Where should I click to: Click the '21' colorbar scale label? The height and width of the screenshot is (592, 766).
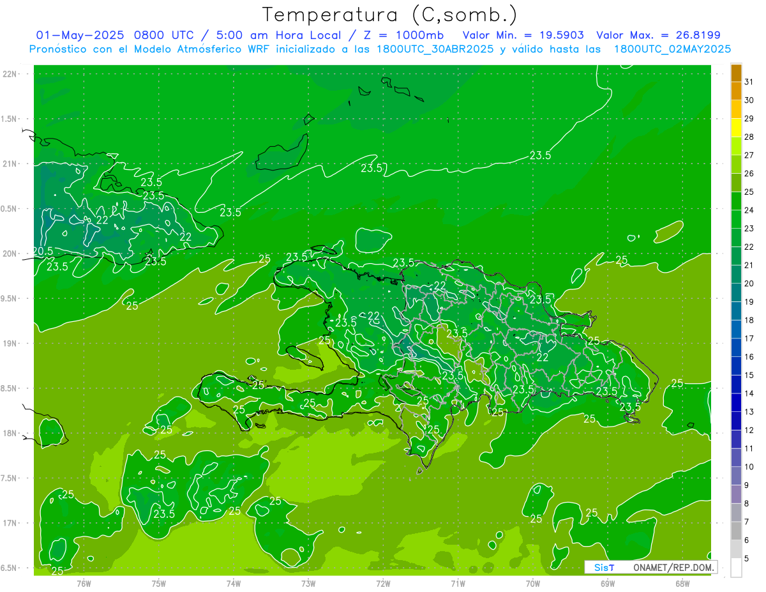[749, 265]
